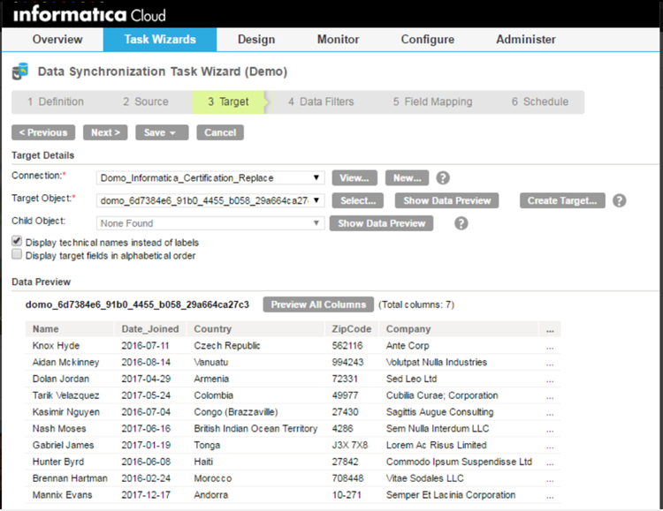Viewport: 663px width, 511px height.
Task: Open the Child Object dropdown
Action: [x=210, y=223]
